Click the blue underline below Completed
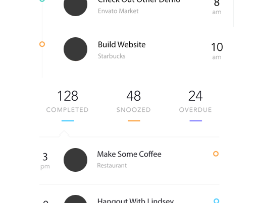 pos(68,121)
